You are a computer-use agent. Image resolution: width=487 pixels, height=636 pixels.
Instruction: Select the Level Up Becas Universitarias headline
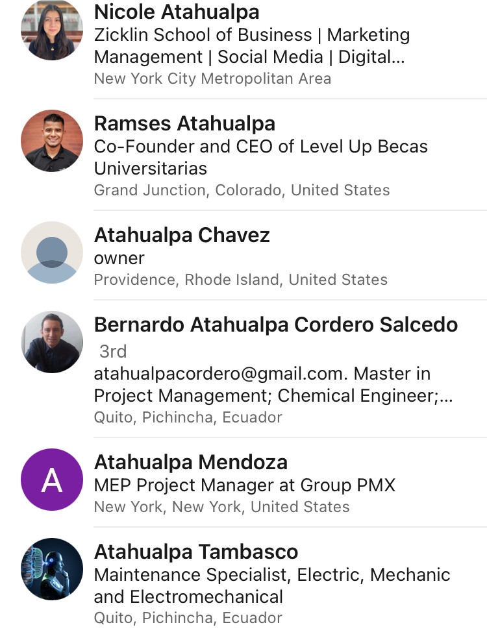[260, 157]
